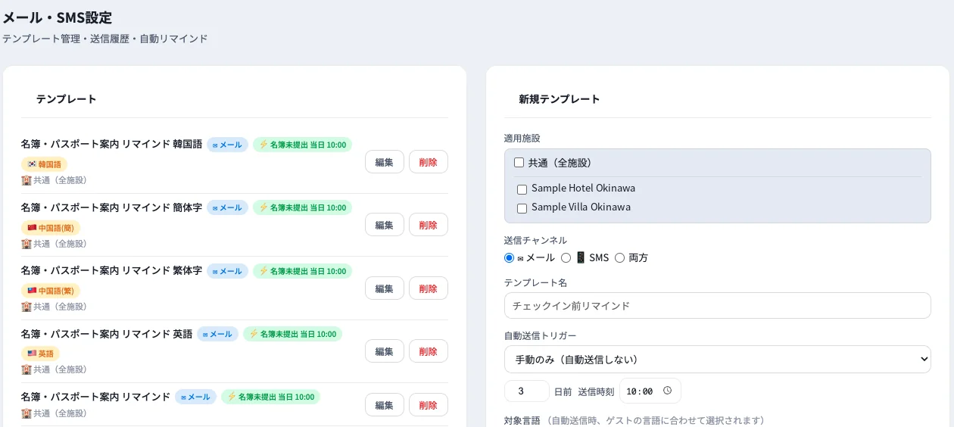The image size is (954, 427).
Task: Check the Sample Hotel Okinawa checkbox
Action: tap(522, 189)
